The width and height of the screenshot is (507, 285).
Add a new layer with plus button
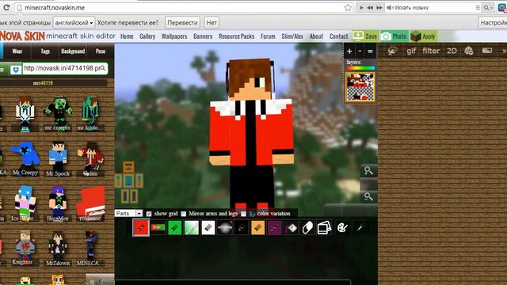tap(349, 51)
